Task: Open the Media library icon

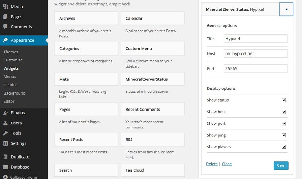Action: point(5,6)
